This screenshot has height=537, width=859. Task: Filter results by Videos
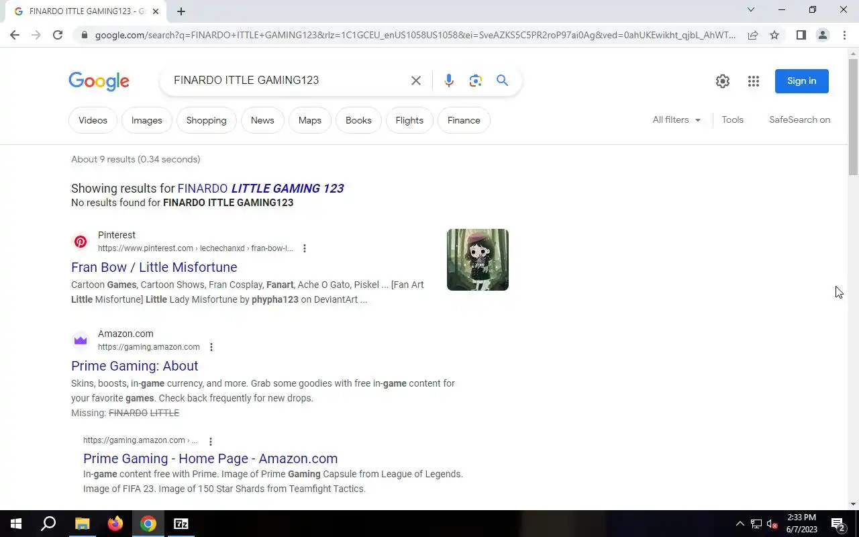[93, 120]
